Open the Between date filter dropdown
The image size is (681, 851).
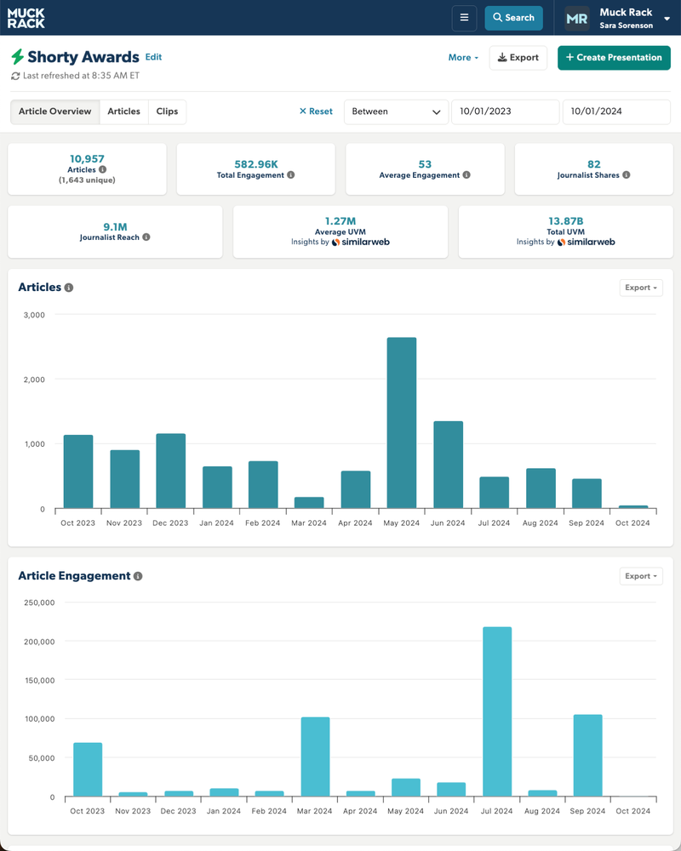tap(394, 111)
